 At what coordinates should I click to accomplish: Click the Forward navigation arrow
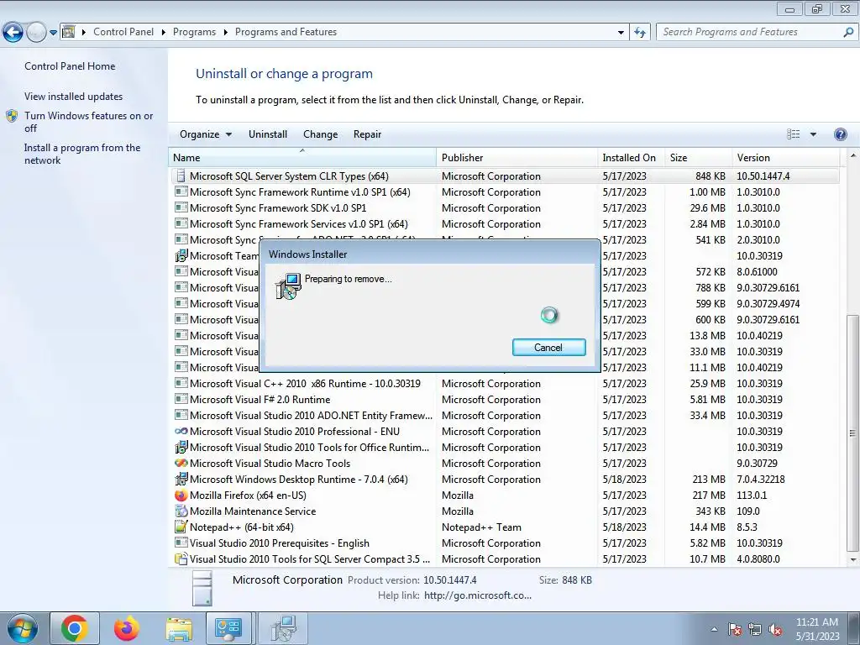point(36,33)
